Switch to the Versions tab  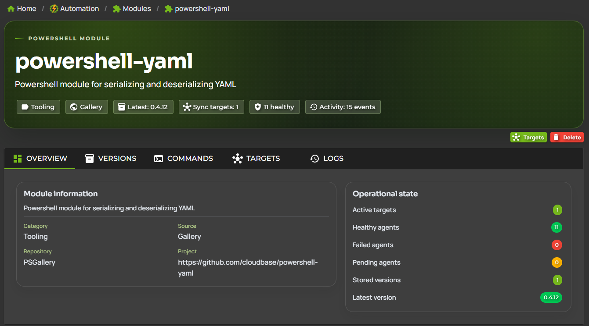click(111, 159)
